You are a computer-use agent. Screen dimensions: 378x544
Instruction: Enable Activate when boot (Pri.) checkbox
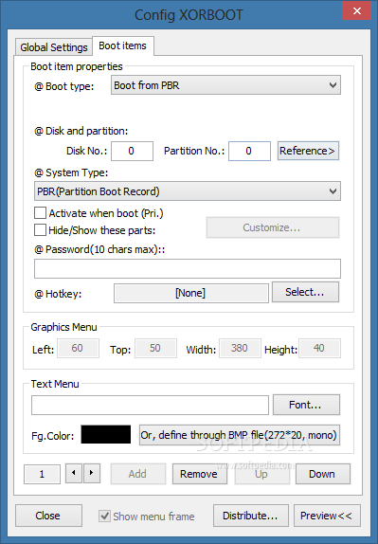pyautogui.click(x=40, y=213)
